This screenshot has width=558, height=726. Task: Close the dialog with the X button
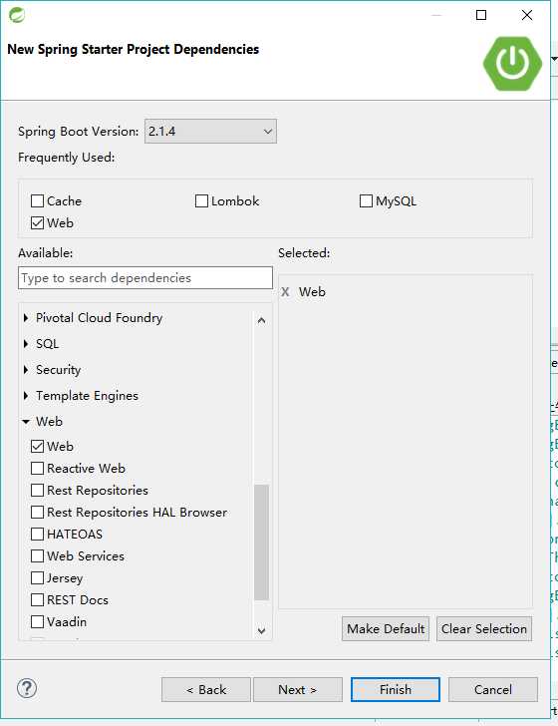click(x=527, y=15)
